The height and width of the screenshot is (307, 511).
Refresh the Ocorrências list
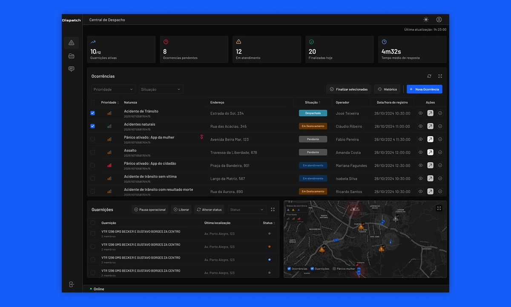[429, 76]
